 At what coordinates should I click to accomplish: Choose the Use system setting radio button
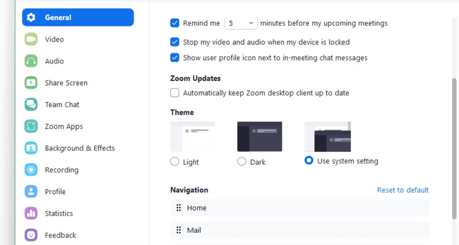[309, 160]
